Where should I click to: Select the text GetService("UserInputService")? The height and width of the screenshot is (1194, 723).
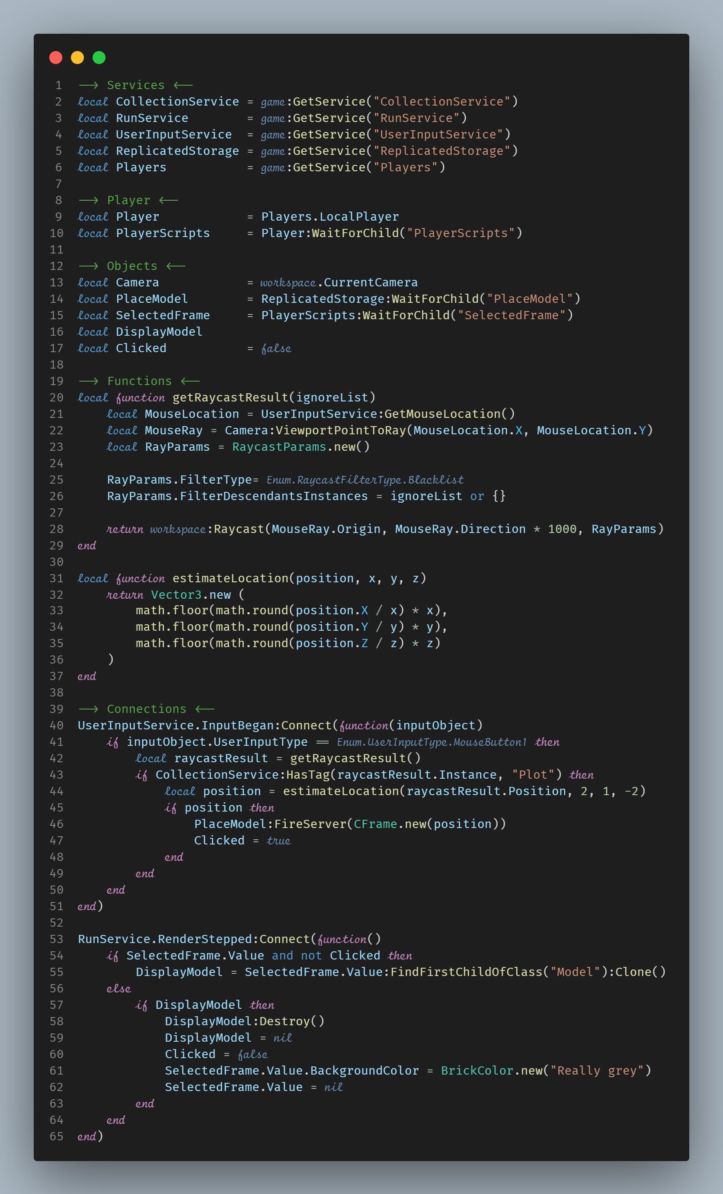402,135
